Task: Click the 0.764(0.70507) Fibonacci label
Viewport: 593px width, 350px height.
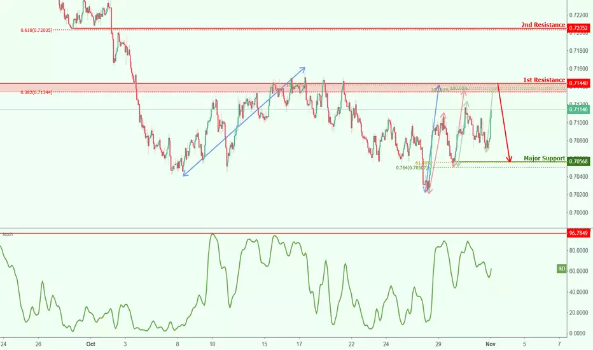Action: coord(412,167)
